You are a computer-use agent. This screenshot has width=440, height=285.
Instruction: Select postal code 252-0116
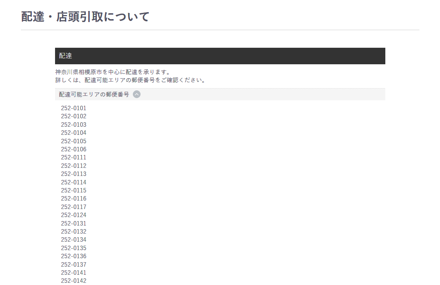click(73, 199)
